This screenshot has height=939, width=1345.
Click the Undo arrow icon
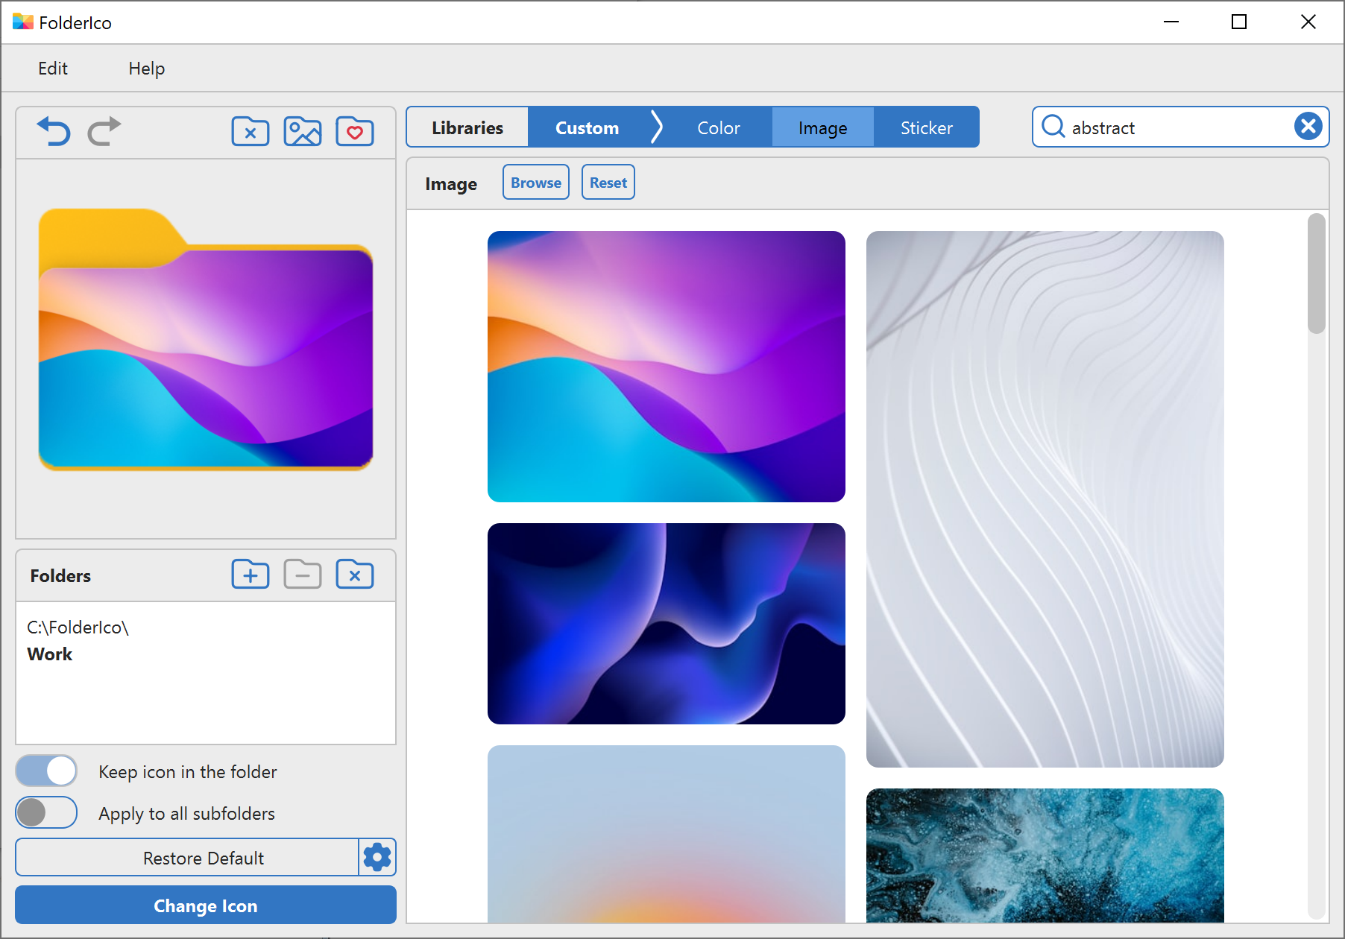[54, 131]
